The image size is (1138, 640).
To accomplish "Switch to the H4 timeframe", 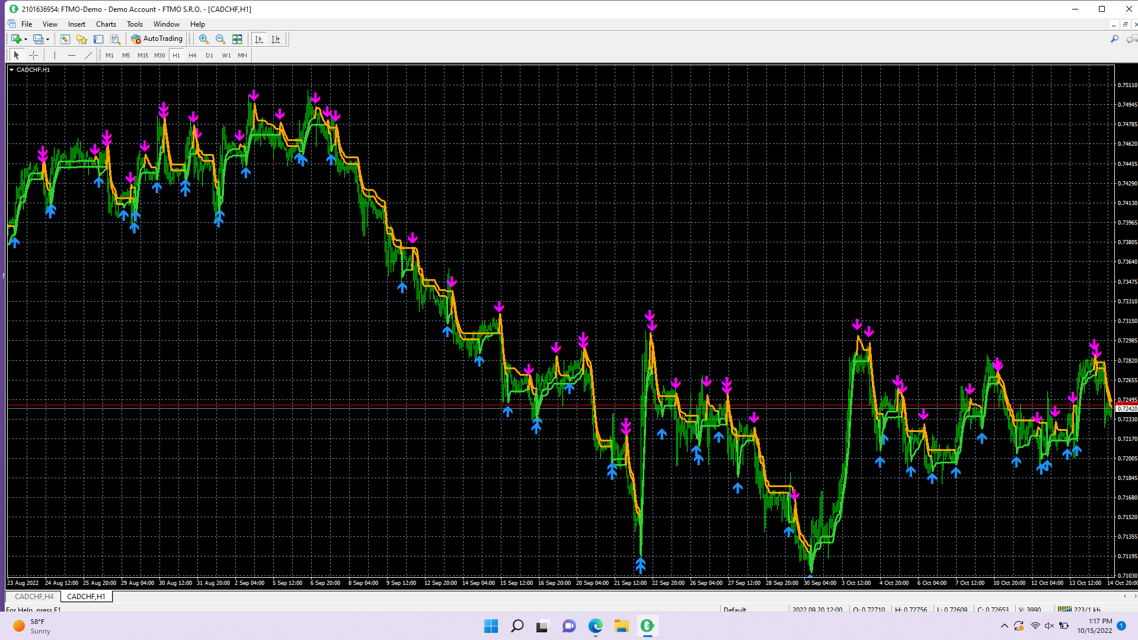I will pyautogui.click(x=192, y=55).
